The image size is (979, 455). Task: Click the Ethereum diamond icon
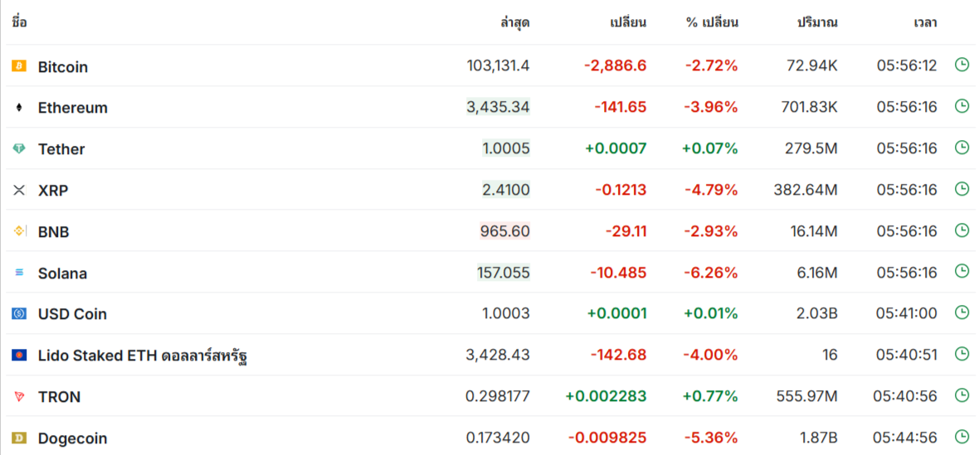(x=19, y=107)
